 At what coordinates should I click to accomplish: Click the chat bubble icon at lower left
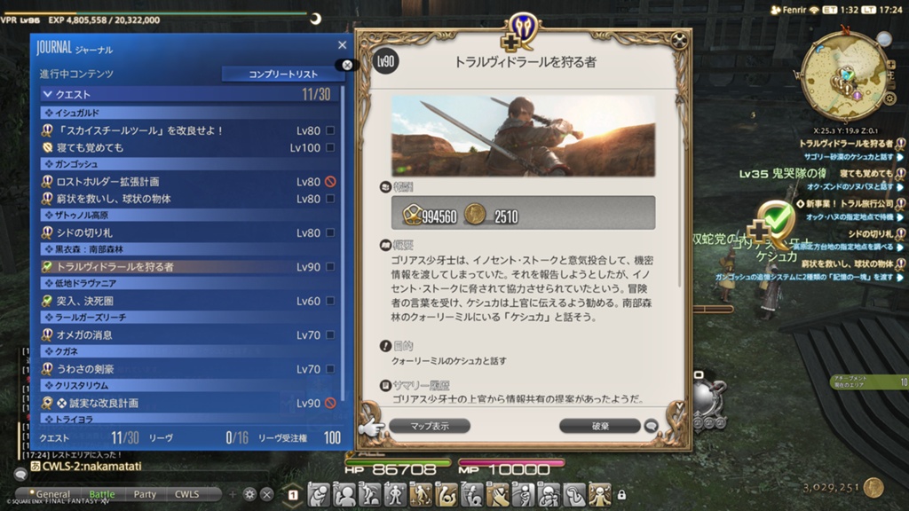[20, 475]
